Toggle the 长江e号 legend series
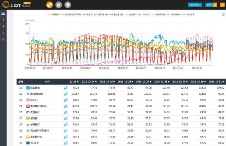Screen dimensions: 226x146 point(144,14)
